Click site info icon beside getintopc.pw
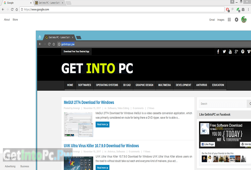The height and width of the screenshot is (170, 251). point(59,44)
